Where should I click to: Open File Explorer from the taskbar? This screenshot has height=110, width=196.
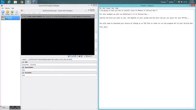(x=15, y=2)
